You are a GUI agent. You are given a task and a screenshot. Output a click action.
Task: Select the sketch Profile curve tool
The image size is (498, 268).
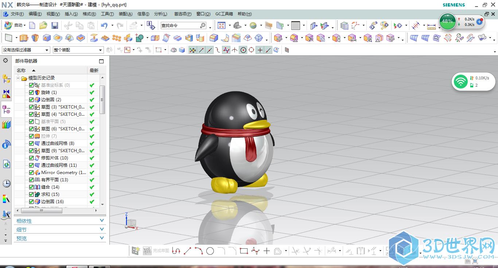point(176,251)
